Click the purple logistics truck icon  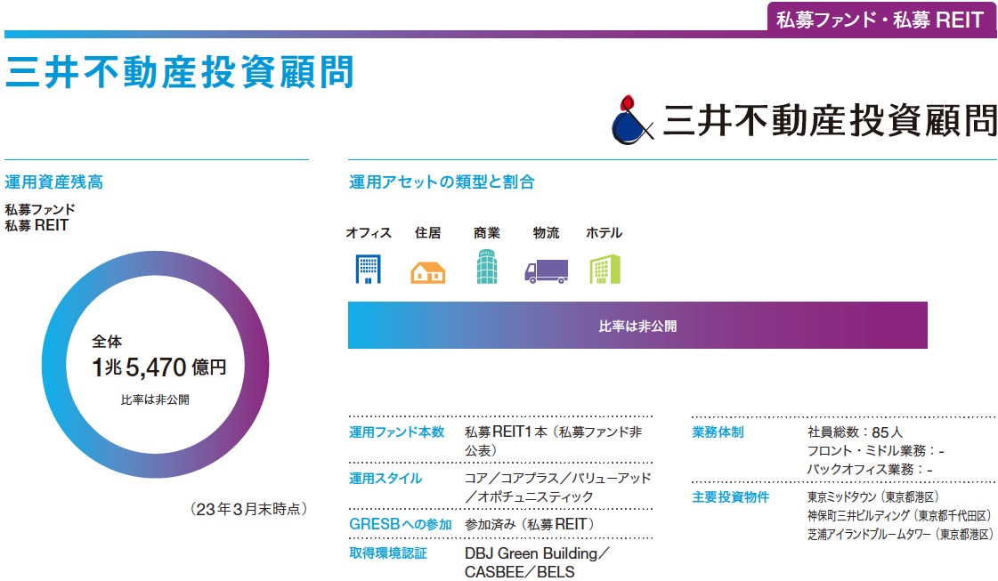[546, 271]
